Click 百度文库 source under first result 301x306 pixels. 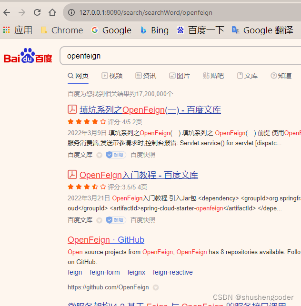tap(80, 155)
